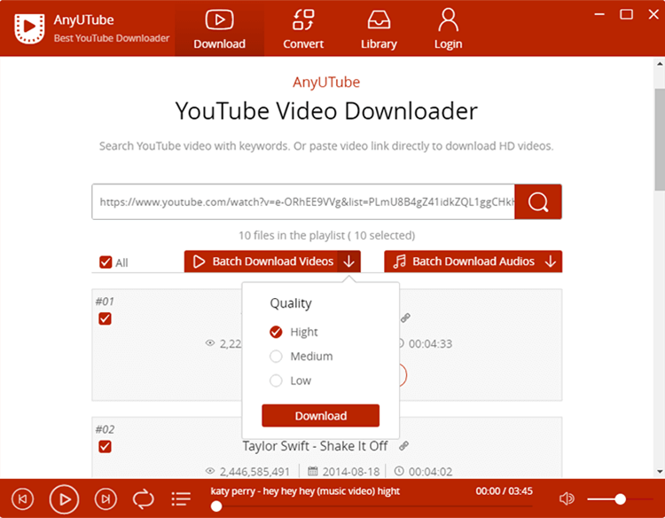Click the volume slider handle
665x518 pixels.
[621, 499]
